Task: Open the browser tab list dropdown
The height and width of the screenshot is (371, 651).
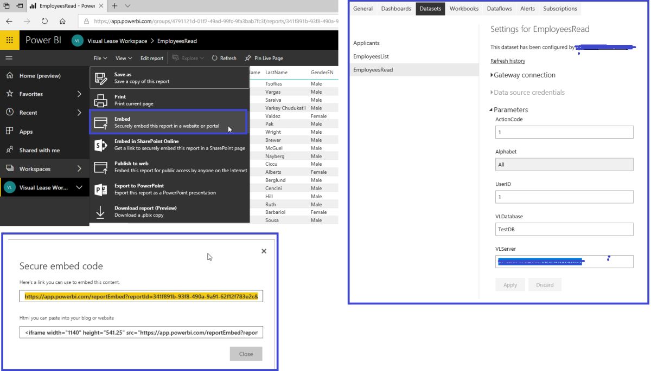Action: coord(127,6)
